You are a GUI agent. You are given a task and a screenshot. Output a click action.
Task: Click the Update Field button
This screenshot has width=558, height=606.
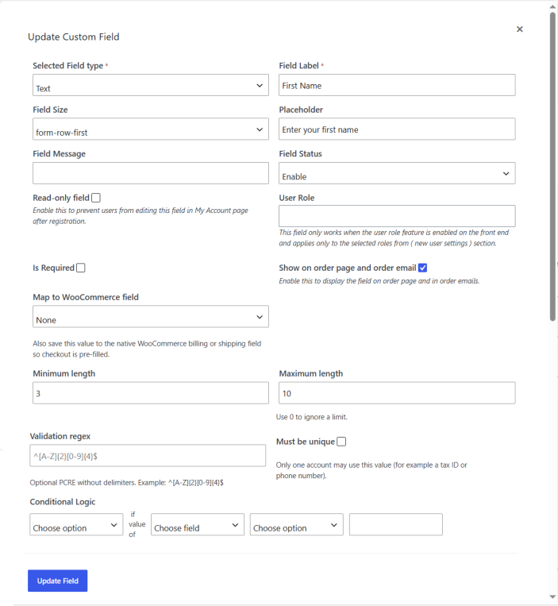coord(57,581)
